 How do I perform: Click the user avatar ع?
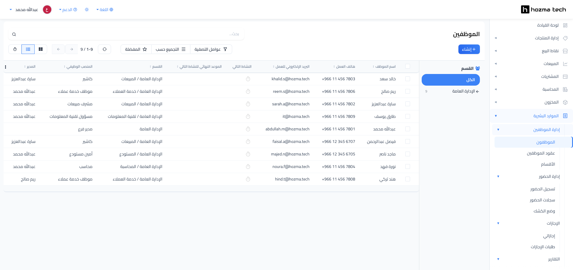tap(47, 10)
